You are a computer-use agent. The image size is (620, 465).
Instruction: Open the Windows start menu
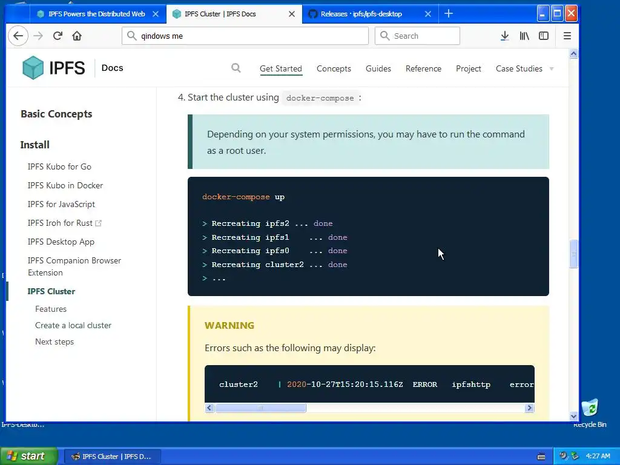point(29,456)
